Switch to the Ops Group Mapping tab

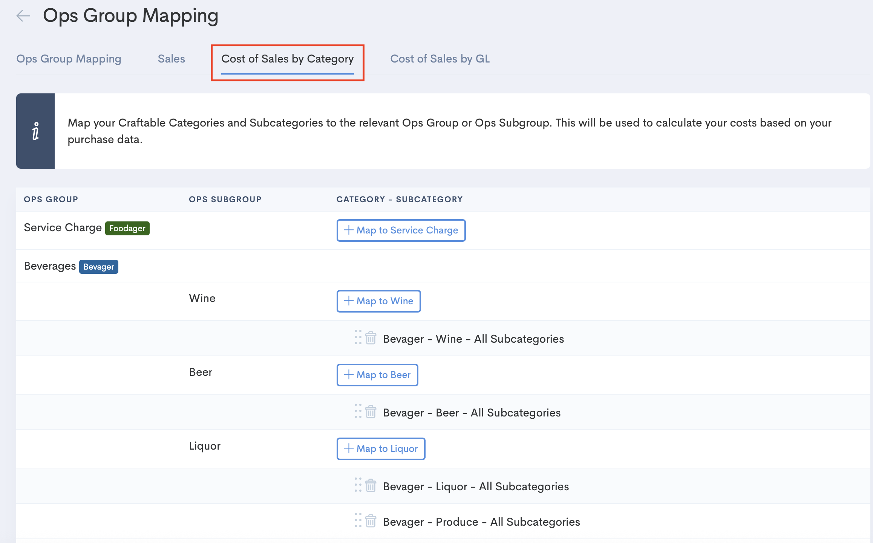(69, 59)
